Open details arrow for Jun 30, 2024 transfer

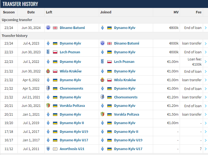[206, 28]
